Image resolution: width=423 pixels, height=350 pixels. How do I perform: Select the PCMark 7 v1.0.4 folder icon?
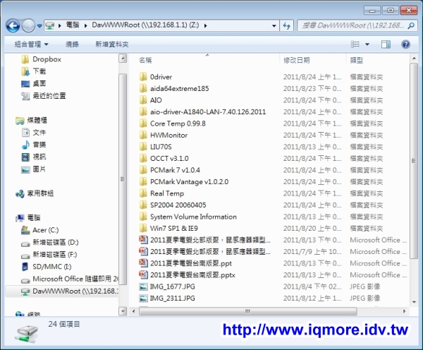143,170
